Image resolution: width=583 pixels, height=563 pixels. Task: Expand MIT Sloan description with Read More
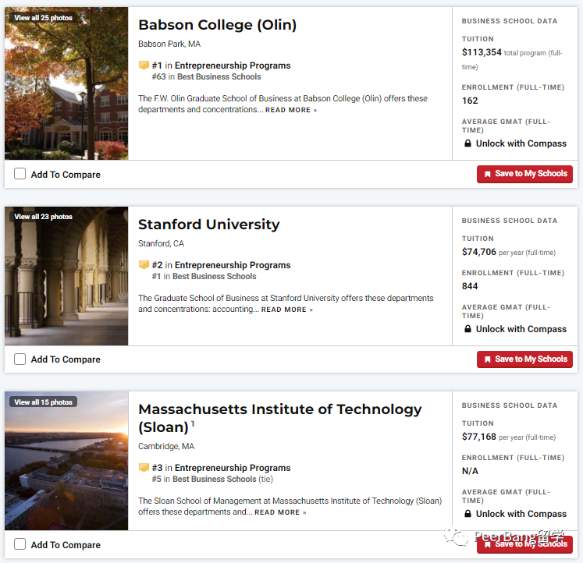click(280, 513)
